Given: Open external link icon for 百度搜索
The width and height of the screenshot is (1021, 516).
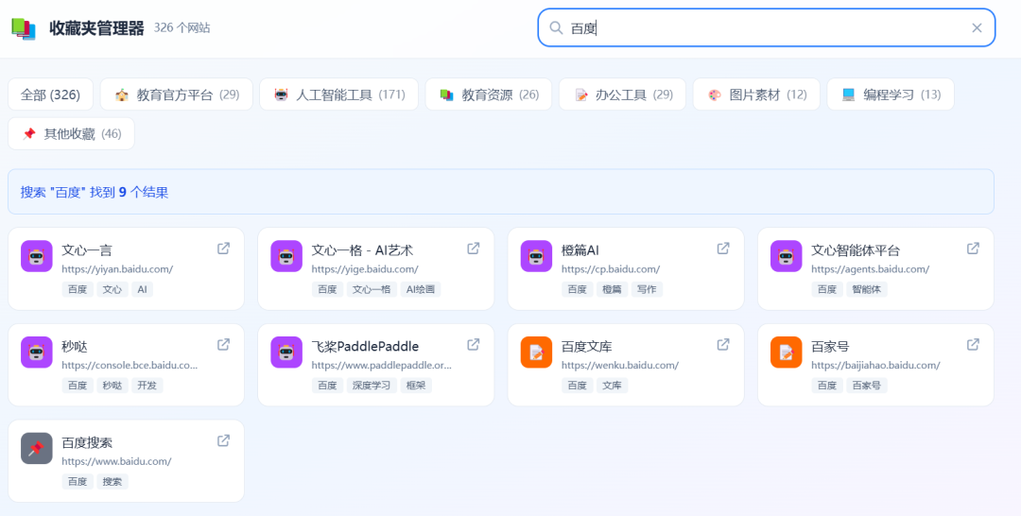Looking at the screenshot, I should point(223,441).
